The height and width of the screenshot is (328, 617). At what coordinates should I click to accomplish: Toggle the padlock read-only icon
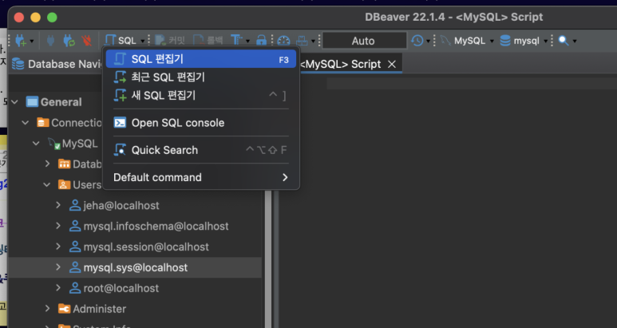point(261,40)
